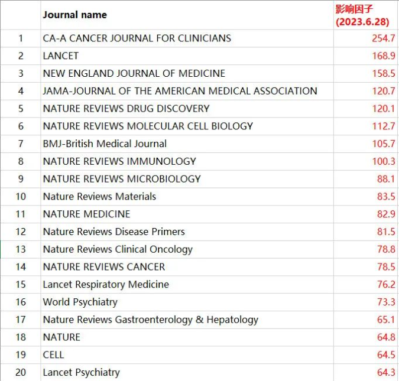Select the CELL journal cell
Image resolution: width=399 pixels, height=381 pixels.
pyautogui.click(x=187, y=355)
